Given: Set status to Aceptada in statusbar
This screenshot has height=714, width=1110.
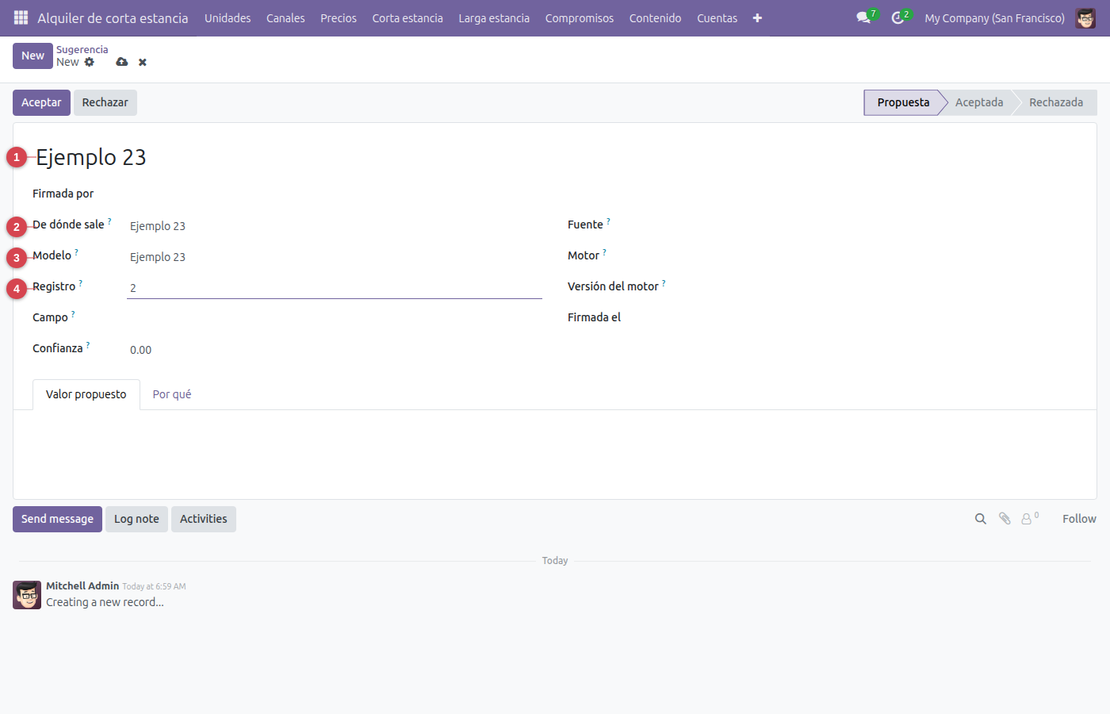Looking at the screenshot, I should (x=979, y=102).
